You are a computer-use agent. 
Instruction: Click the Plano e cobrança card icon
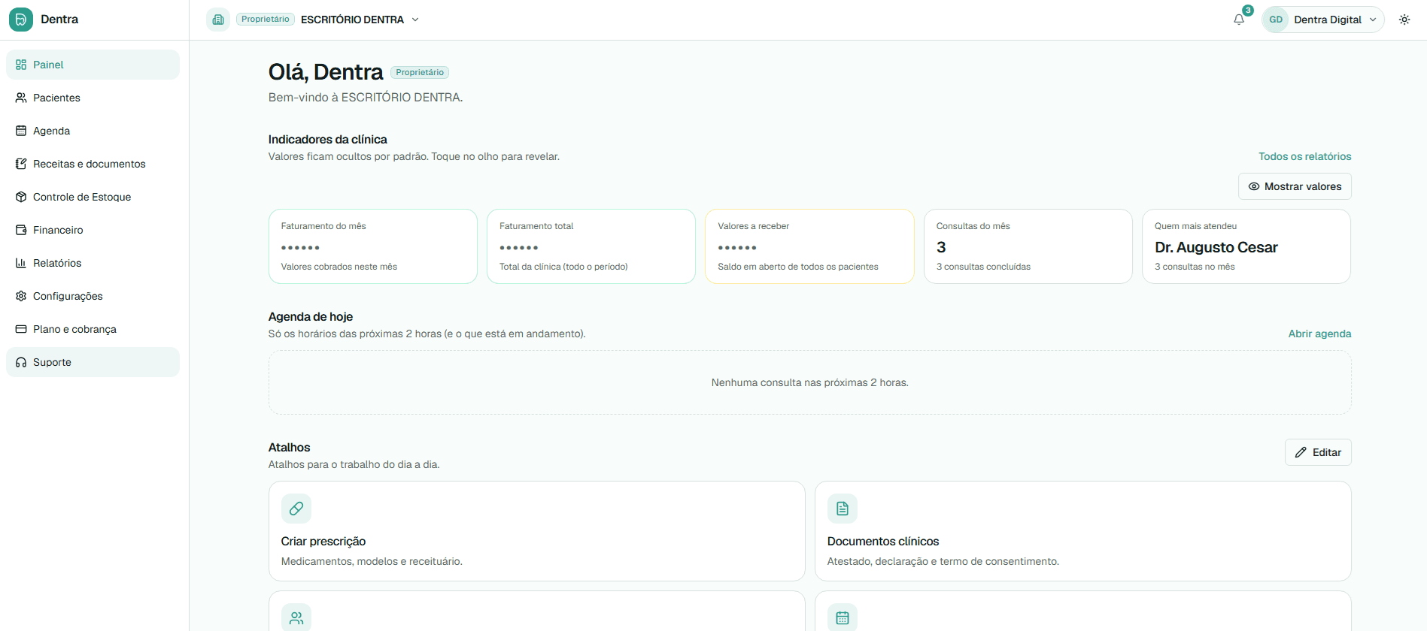coord(21,329)
